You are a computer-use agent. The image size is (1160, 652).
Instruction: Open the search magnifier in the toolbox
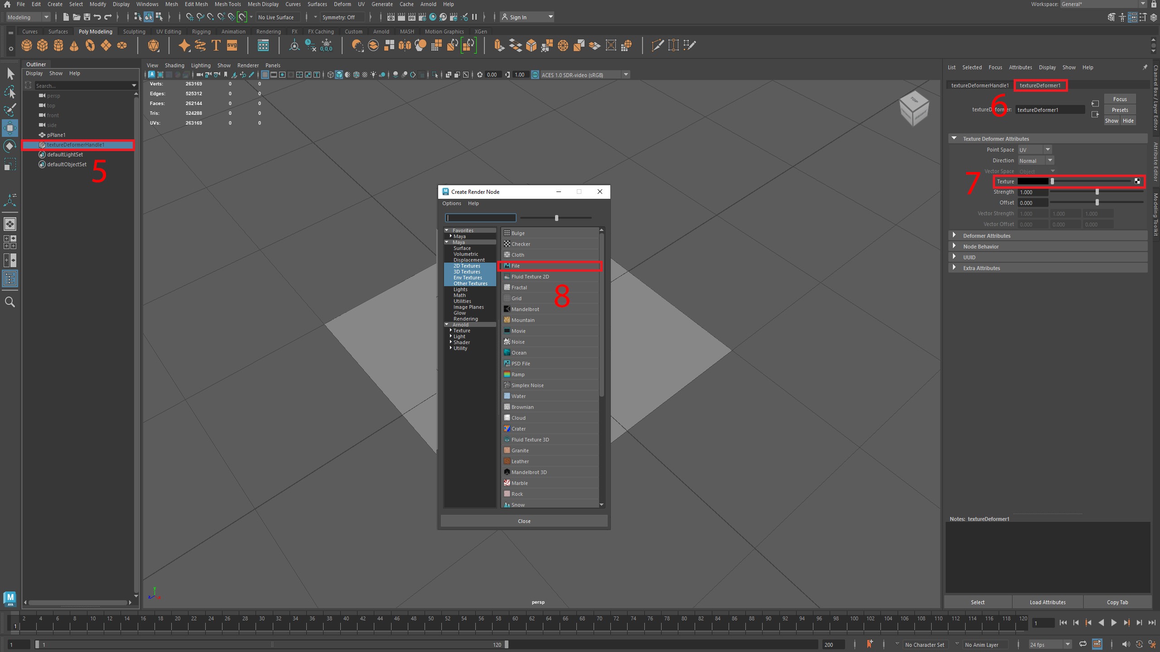tap(10, 302)
